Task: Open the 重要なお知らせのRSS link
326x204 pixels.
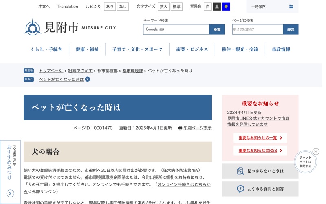Action: coord(258,151)
